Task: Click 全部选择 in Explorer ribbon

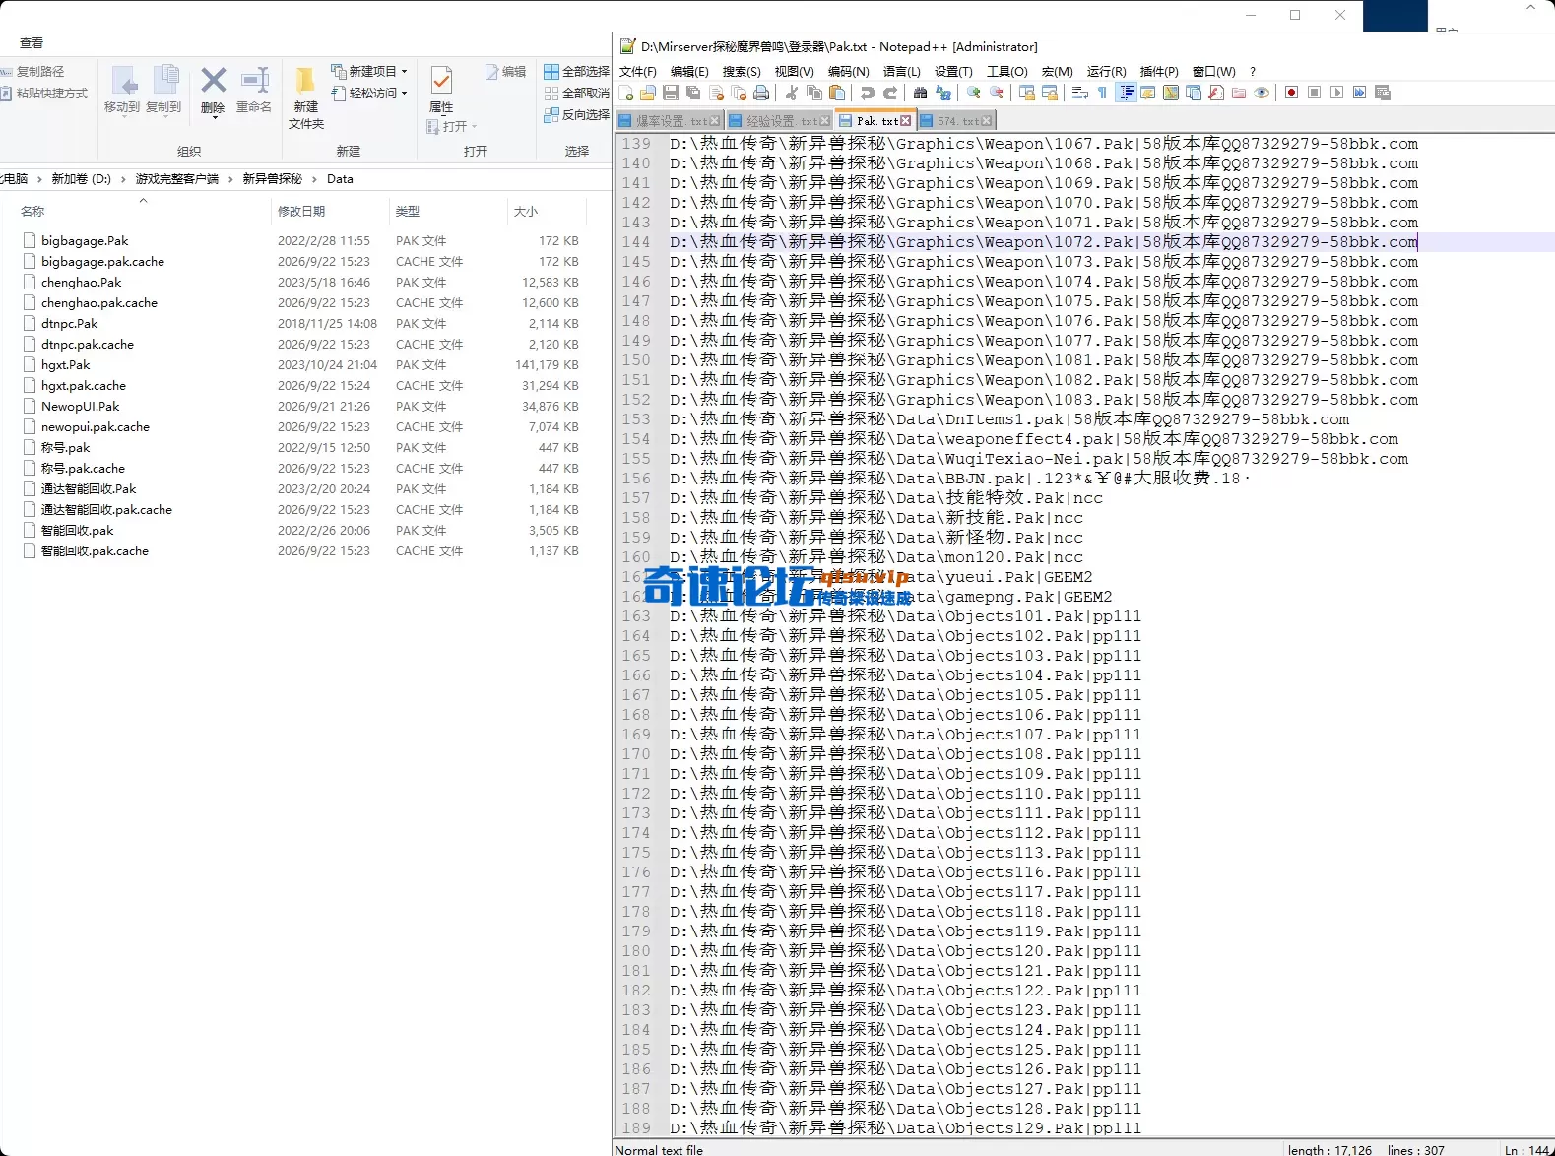Action: (x=577, y=71)
